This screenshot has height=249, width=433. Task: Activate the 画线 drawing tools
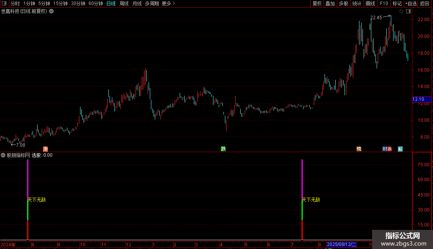[370, 3]
